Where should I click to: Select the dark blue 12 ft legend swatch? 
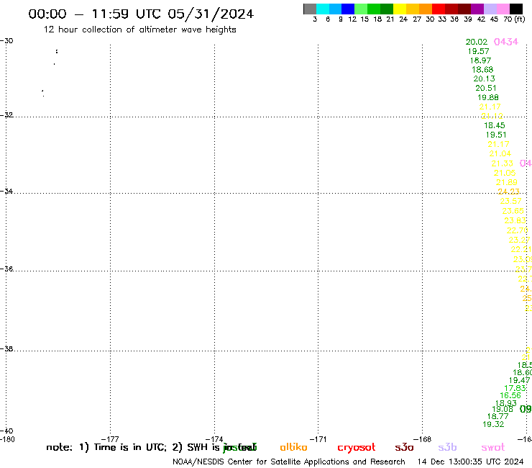(348, 9)
